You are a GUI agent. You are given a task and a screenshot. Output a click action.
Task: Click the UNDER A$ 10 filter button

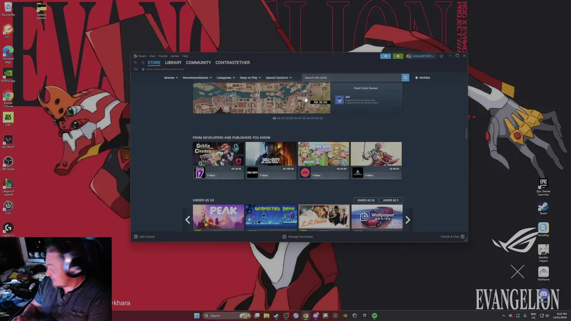tap(366, 200)
